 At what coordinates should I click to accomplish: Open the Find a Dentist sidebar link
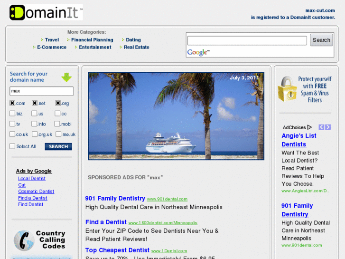coord(33,198)
